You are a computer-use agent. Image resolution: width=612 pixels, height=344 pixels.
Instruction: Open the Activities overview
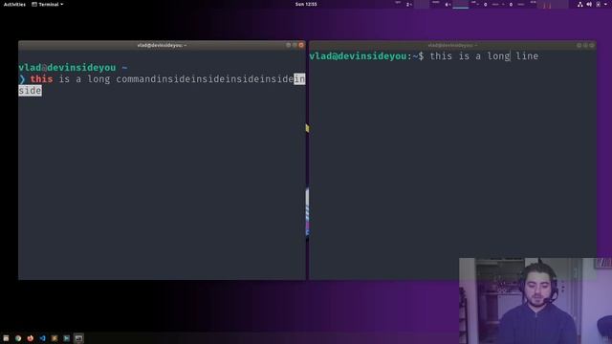click(14, 4)
